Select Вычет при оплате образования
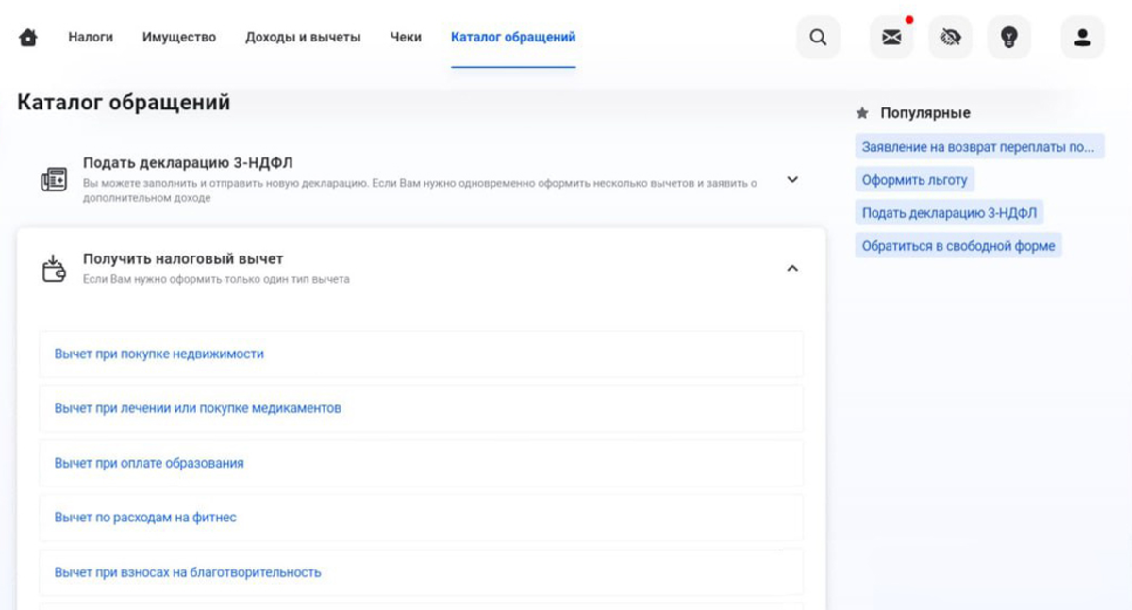1132x610 pixels. pos(421,463)
